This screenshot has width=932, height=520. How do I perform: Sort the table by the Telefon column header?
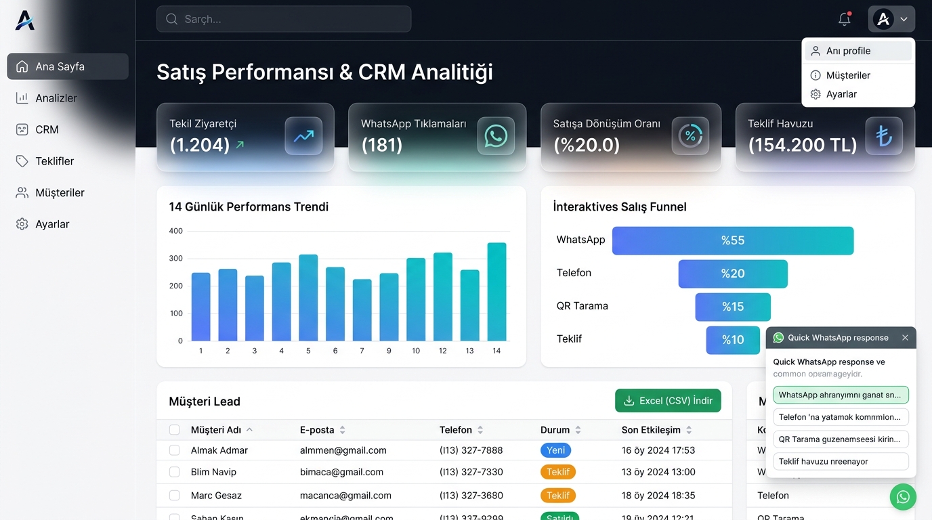pyautogui.click(x=461, y=430)
